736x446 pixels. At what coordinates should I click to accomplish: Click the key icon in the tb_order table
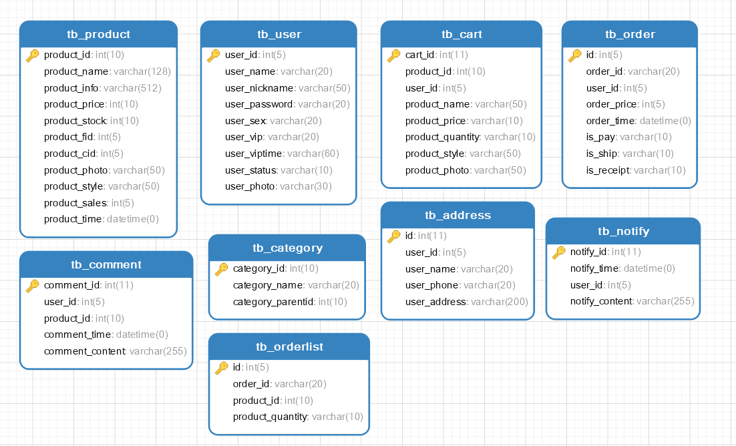coord(574,55)
